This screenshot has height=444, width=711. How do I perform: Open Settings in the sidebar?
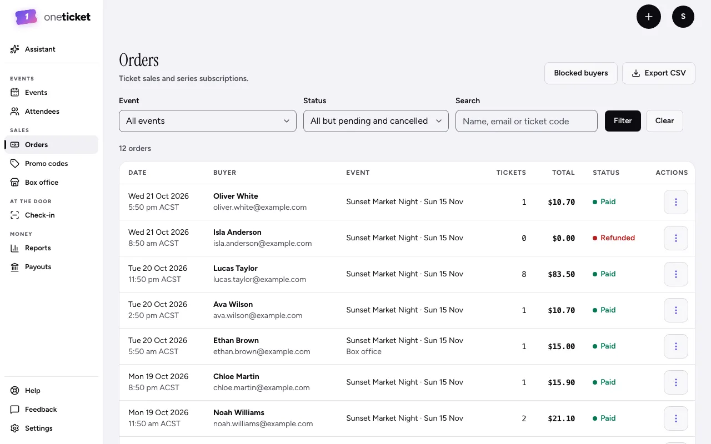click(51, 428)
